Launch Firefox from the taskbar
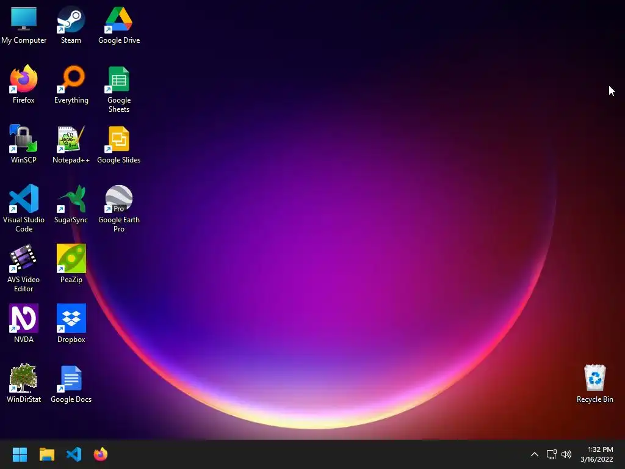Image resolution: width=625 pixels, height=469 pixels. (101, 454)
